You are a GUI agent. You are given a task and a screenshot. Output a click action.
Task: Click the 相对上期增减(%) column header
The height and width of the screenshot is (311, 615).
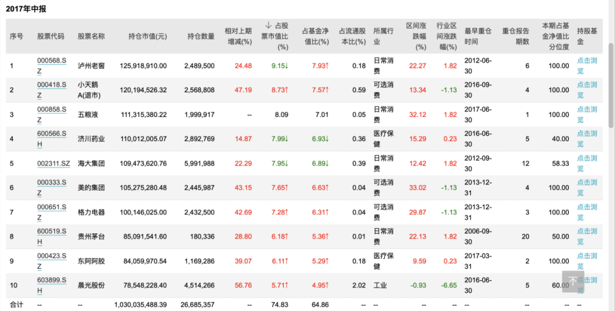pos(238,36)
